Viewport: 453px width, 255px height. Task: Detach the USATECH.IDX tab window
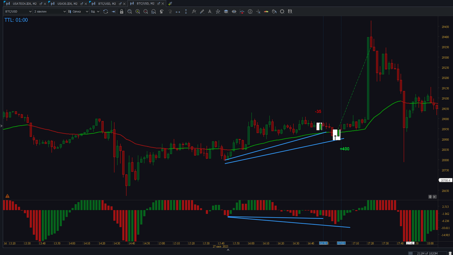[x=41, y=4]
